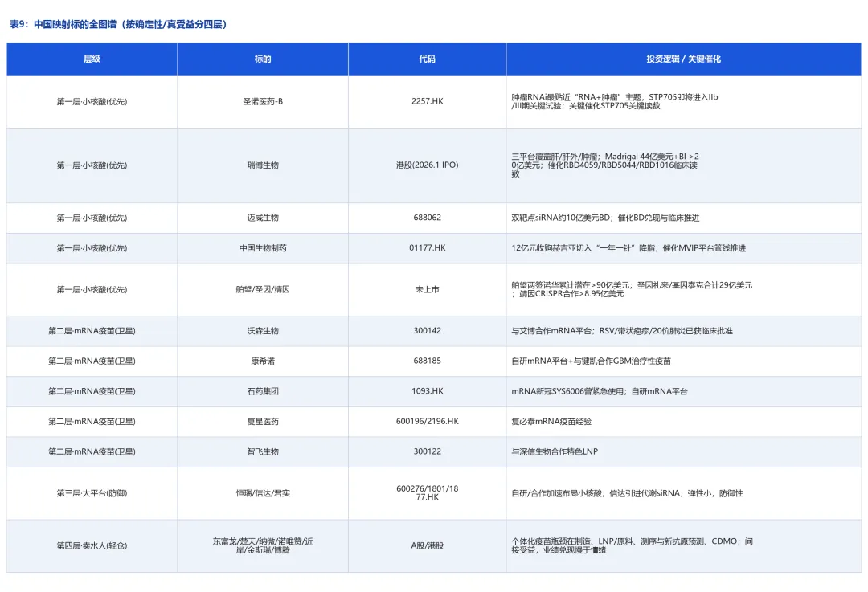
Task: Click the 第二层 tier cell in 康希诺 row
Action: [92, 361]
